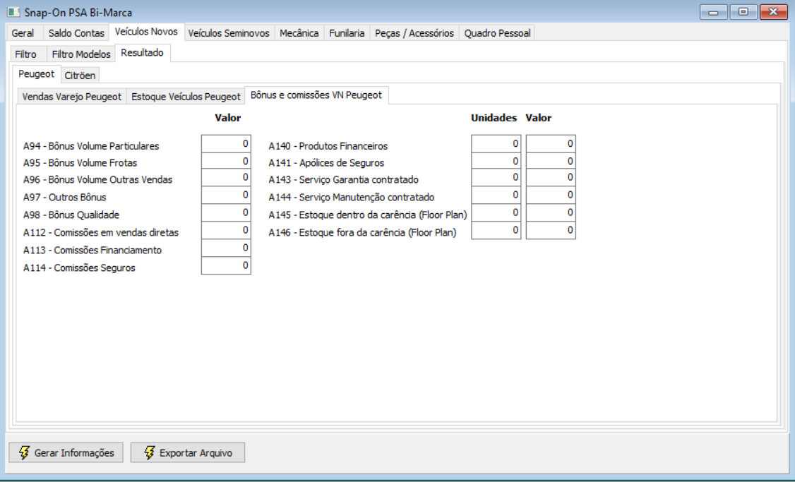
Task: Focus A113 Comissões Financiamento value field
Action: coord(226,248)
